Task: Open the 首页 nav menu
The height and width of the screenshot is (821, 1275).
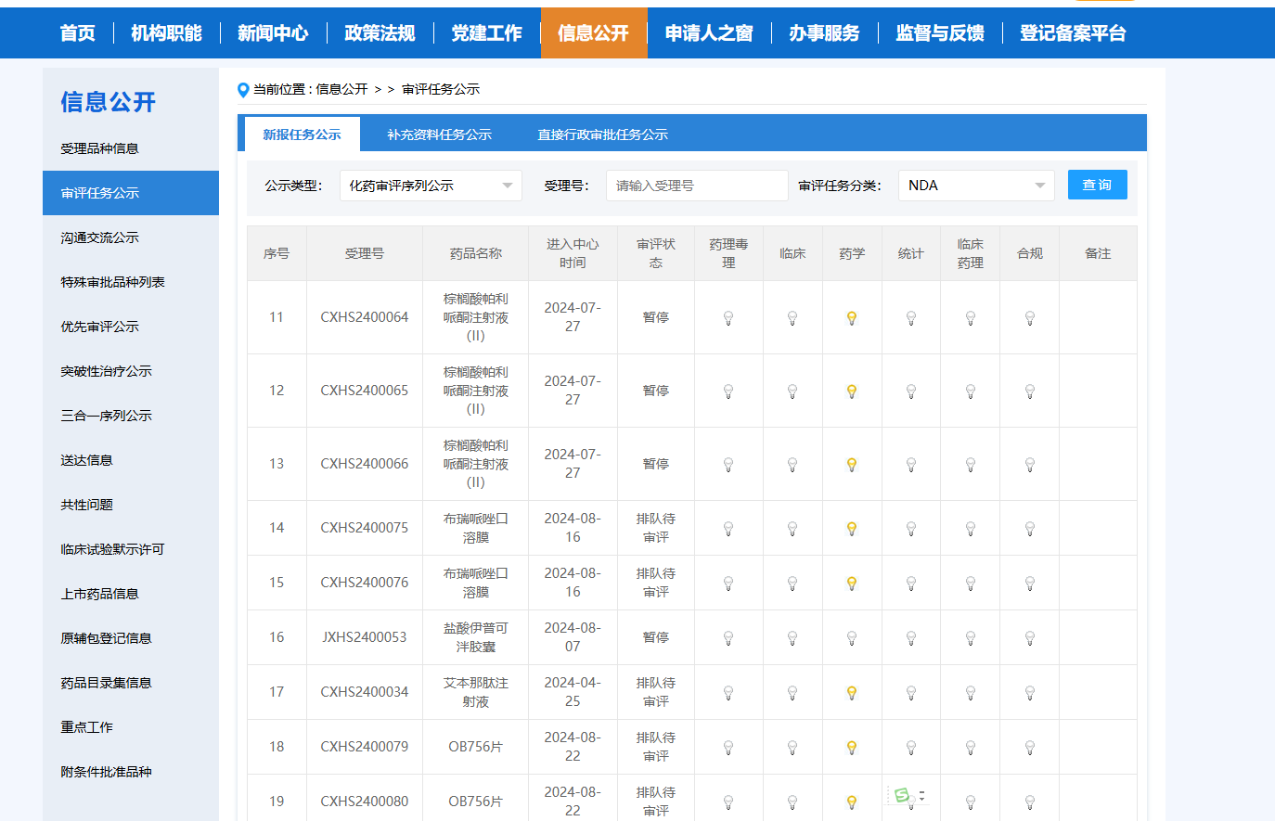Action: tap(78, 33)
